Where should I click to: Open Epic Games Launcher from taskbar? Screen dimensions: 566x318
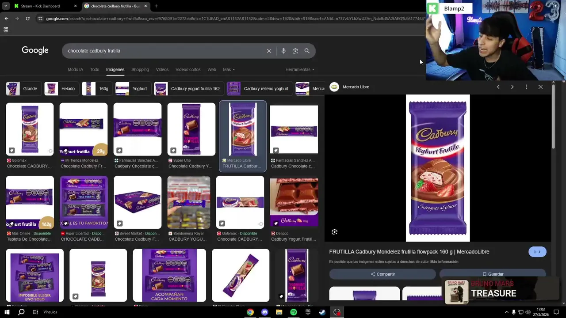pyautogui.click(x=308, y=312)
